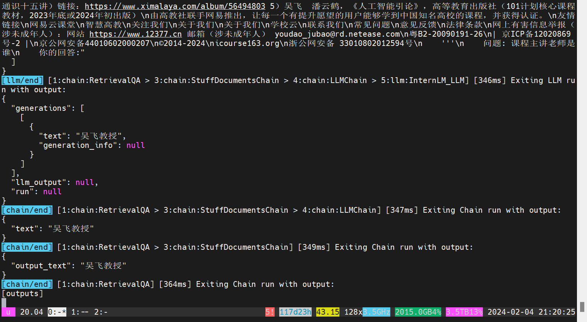Click the [349ms] timing value
Image resolution: width=587 pixels, height=322 pixels.
click(x=314, y=247)
